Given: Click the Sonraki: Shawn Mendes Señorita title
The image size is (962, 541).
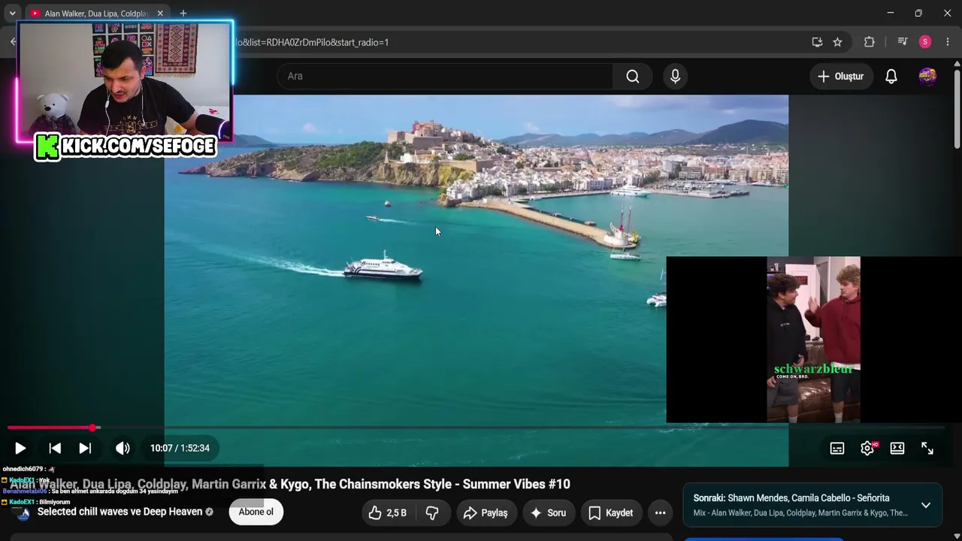Looking at the screenshot, I should coord(791,497).
